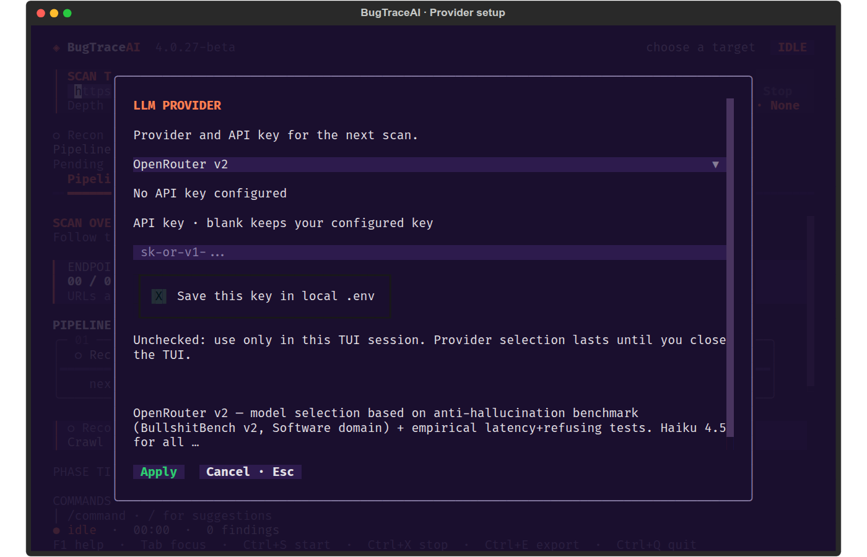
Task: Click the '0 findings' counter
Action: [x=243, y=530]
